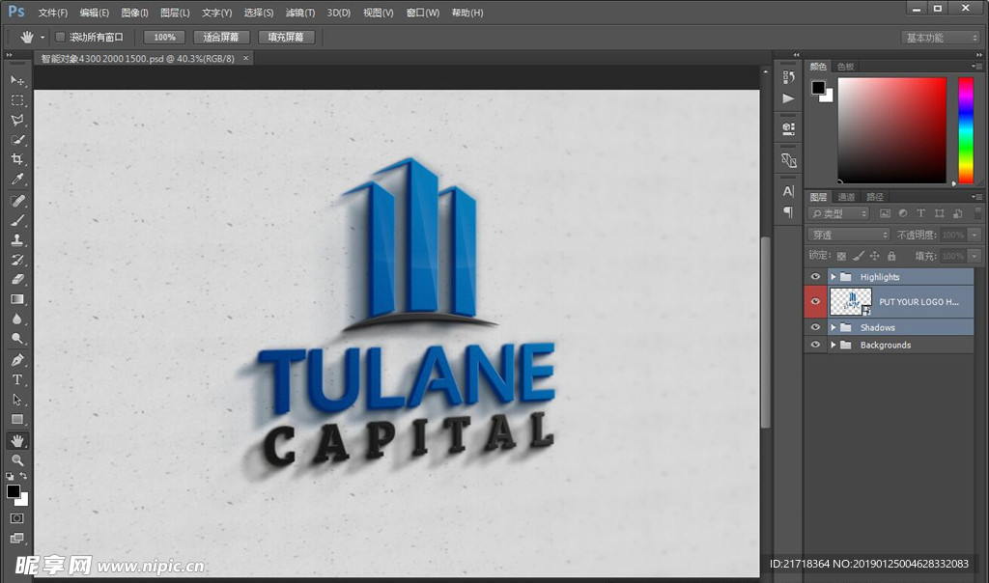Screen dimensions: 989x583
Task: Select the Quick Selection tool
Action: 17,139
